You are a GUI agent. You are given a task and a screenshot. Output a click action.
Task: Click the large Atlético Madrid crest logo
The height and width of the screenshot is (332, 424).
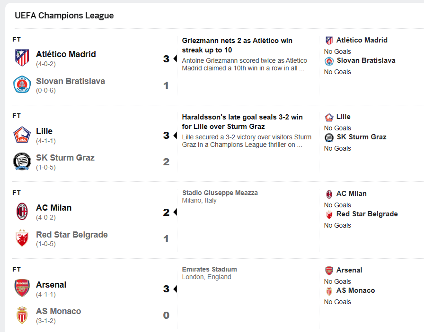(x=22, y=58)
